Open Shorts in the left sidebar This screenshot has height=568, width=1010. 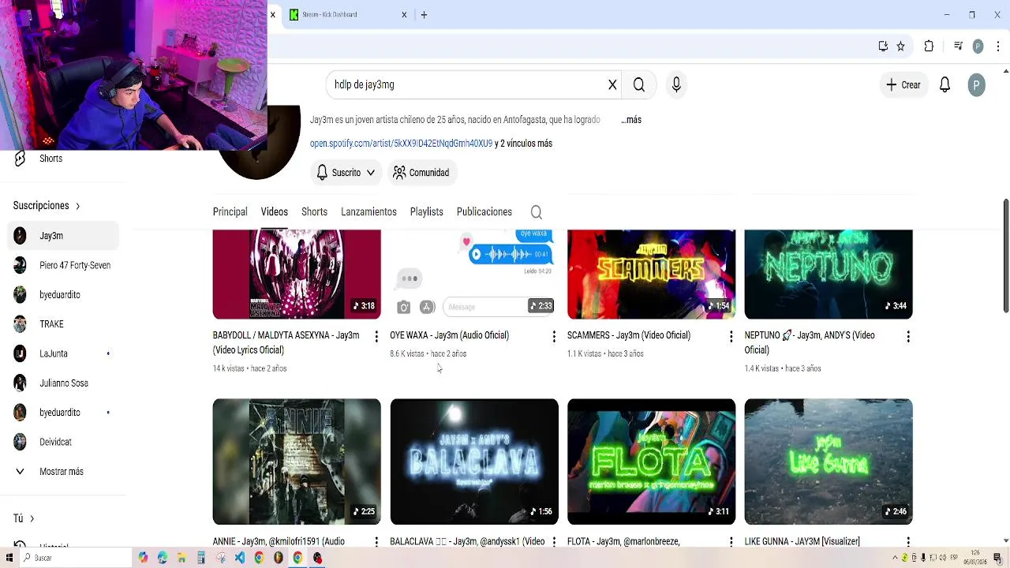tap(63, 159)
